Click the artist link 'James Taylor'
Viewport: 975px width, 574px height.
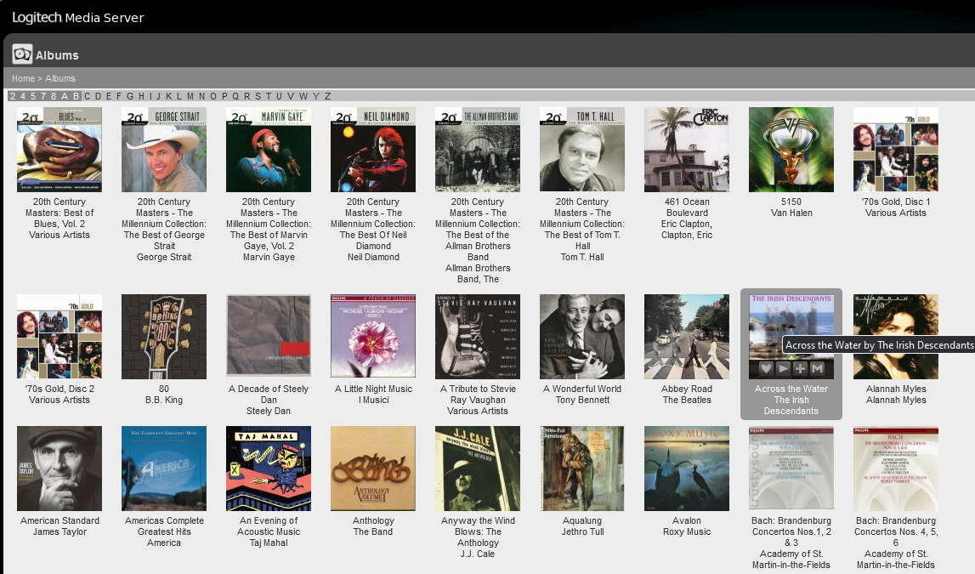pos(59,531)
